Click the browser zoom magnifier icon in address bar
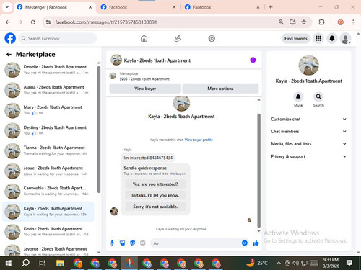This screenshot has width=361, height=270. pyautogui.click(x=281, y=22)
